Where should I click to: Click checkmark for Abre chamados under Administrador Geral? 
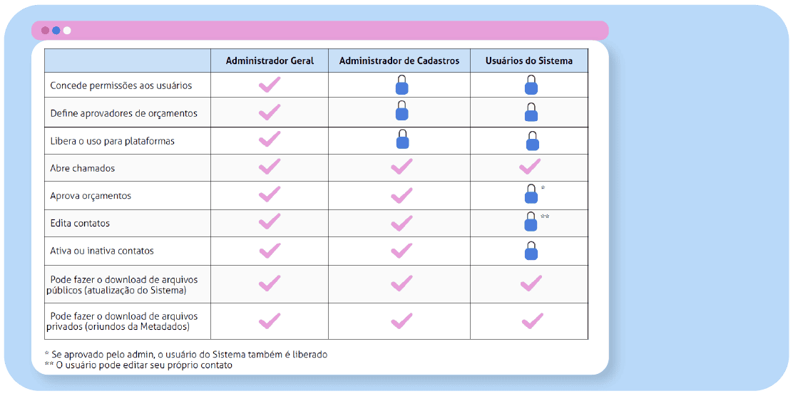point(269,167)
